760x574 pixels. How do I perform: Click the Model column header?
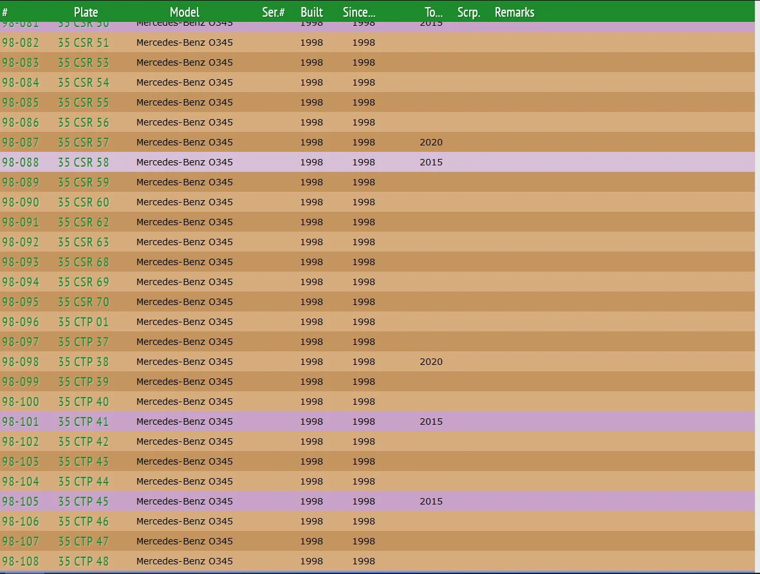185,12
